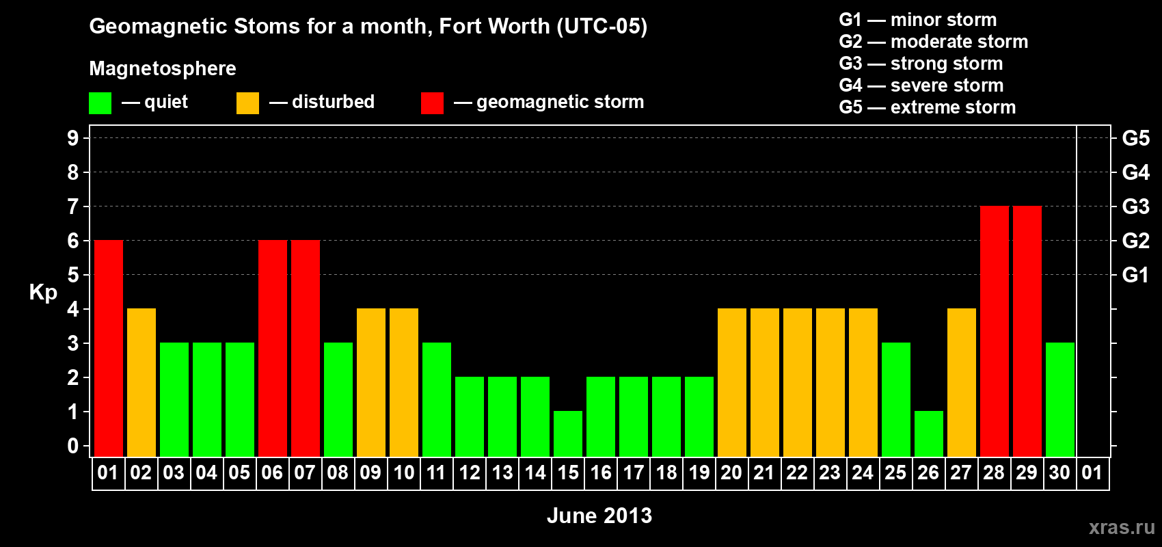Click the '— disturbed' legend text
The width and height of the screenshot is (1162, 547).
pyautogui.click(x=322, y=103)
